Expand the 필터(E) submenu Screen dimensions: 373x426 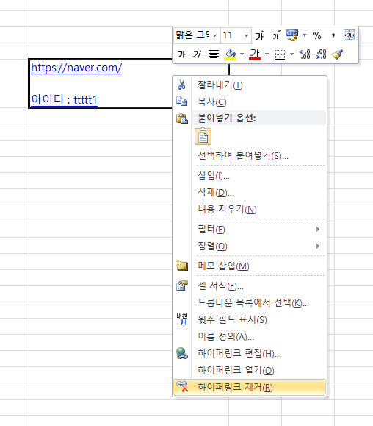click(x=250, y=230)
